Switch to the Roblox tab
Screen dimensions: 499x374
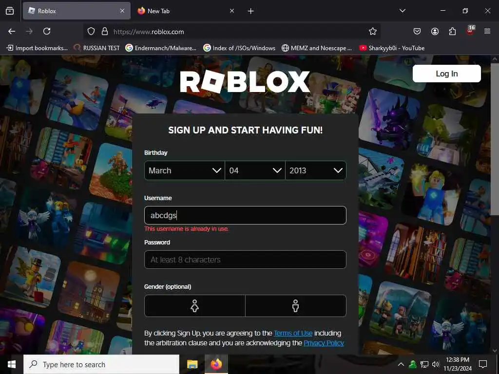pos(77,11)
